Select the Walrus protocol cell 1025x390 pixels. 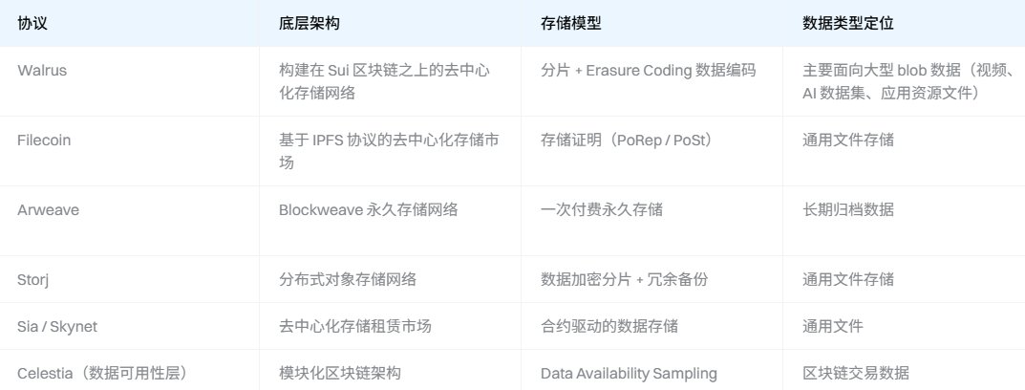tap(40, 71)
